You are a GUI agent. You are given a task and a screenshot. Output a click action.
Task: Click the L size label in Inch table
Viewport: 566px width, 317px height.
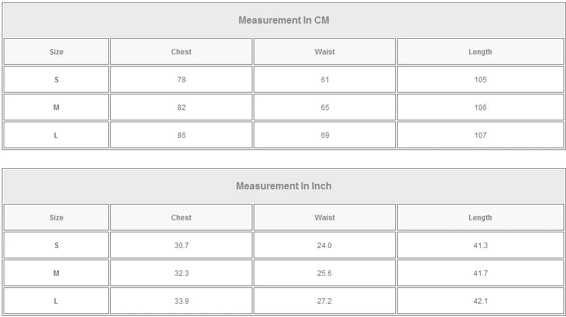(56, 301)
